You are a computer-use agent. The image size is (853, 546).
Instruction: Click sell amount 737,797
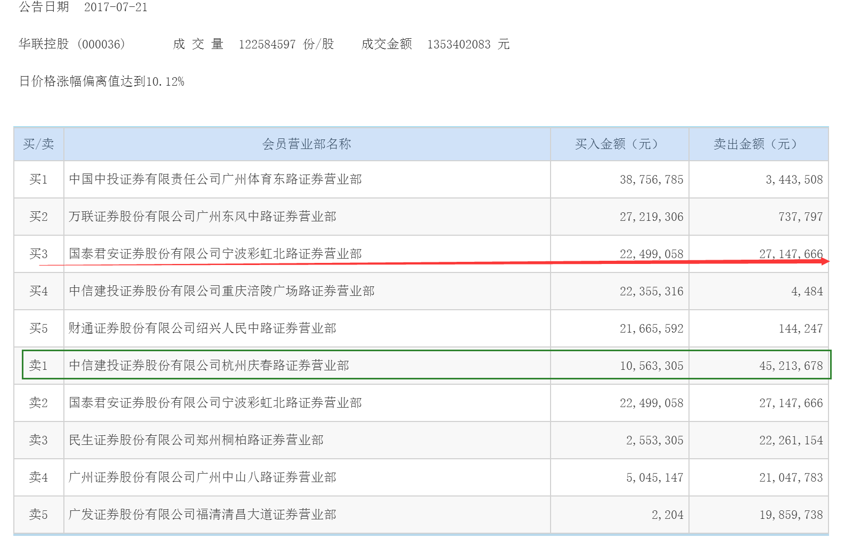coord(800,217)
